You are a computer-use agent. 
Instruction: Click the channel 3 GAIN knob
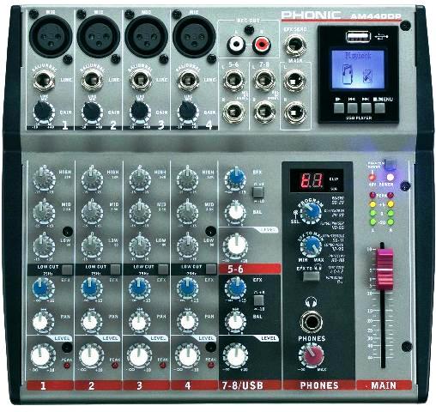click(140, 112)
